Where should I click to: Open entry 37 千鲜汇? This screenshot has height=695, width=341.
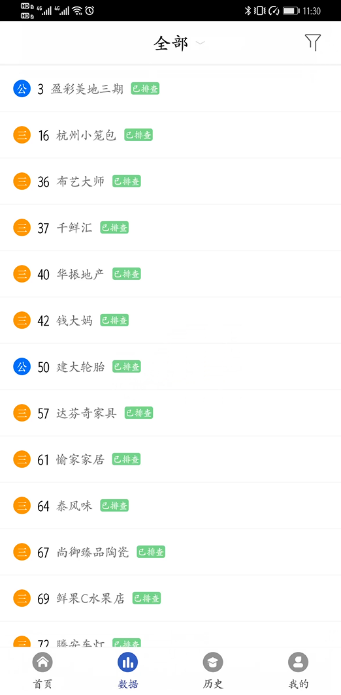170,228
